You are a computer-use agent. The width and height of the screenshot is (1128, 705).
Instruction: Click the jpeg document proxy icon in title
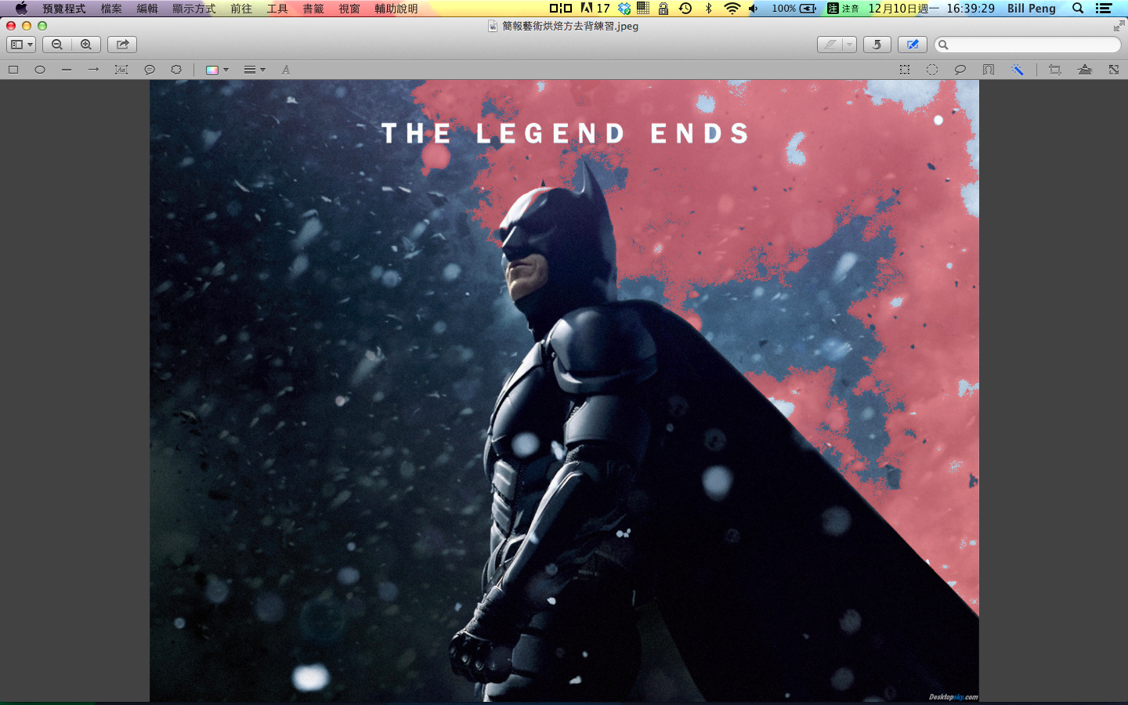[493, 26]
